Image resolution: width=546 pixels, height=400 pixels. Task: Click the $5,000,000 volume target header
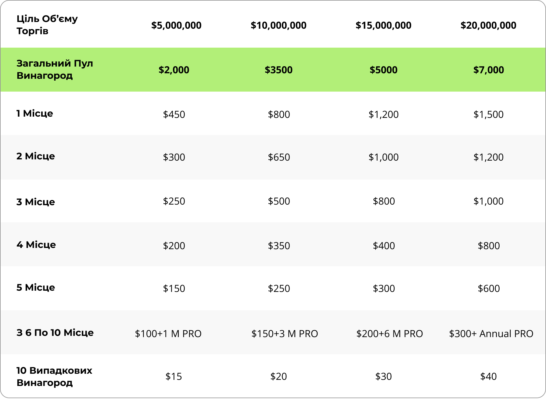(x=176, y=25)
